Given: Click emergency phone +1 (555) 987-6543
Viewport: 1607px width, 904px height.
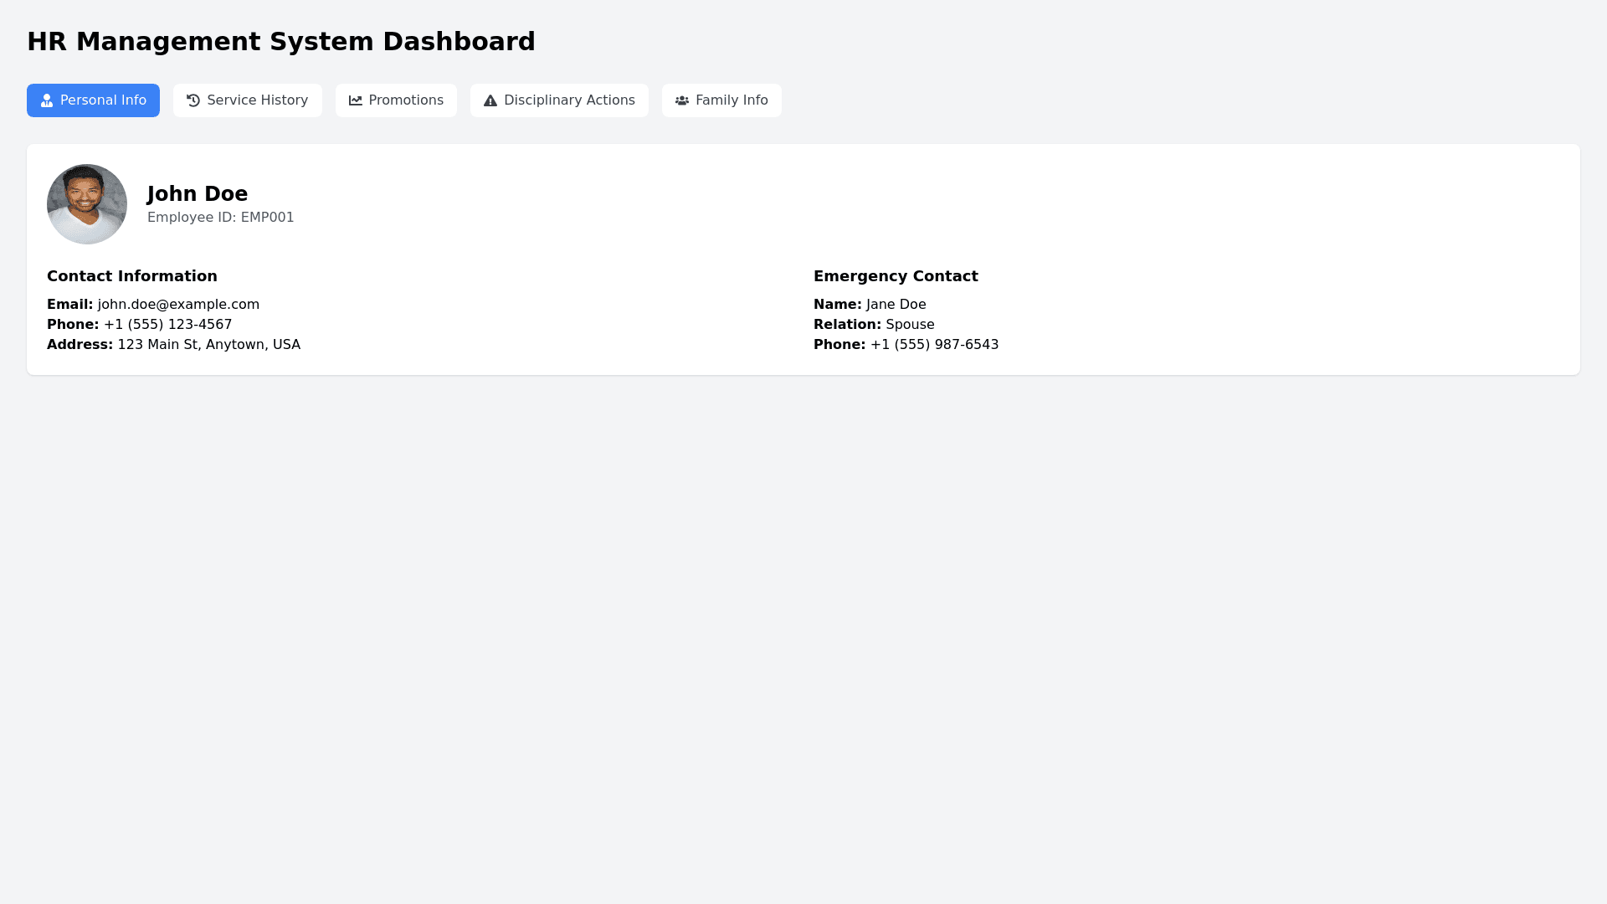Looking at the screenshot, I should pos(934,345).
